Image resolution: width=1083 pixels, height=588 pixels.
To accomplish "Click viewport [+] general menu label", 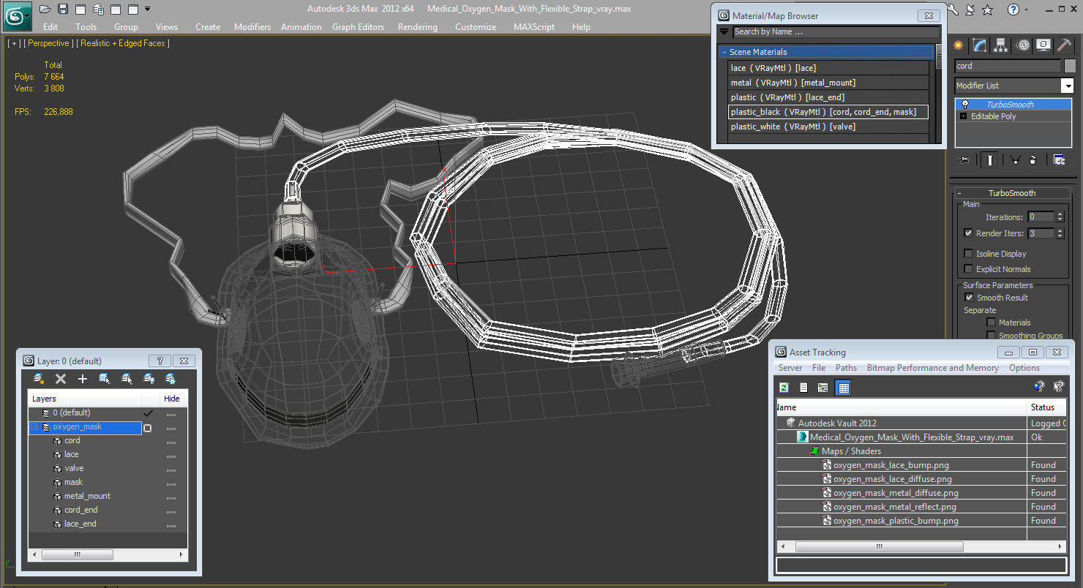I will click(x=14, y=43).
